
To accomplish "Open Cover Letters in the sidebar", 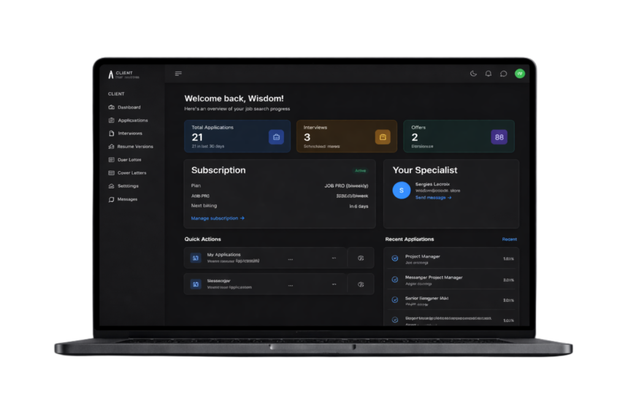I will (131, 173).
